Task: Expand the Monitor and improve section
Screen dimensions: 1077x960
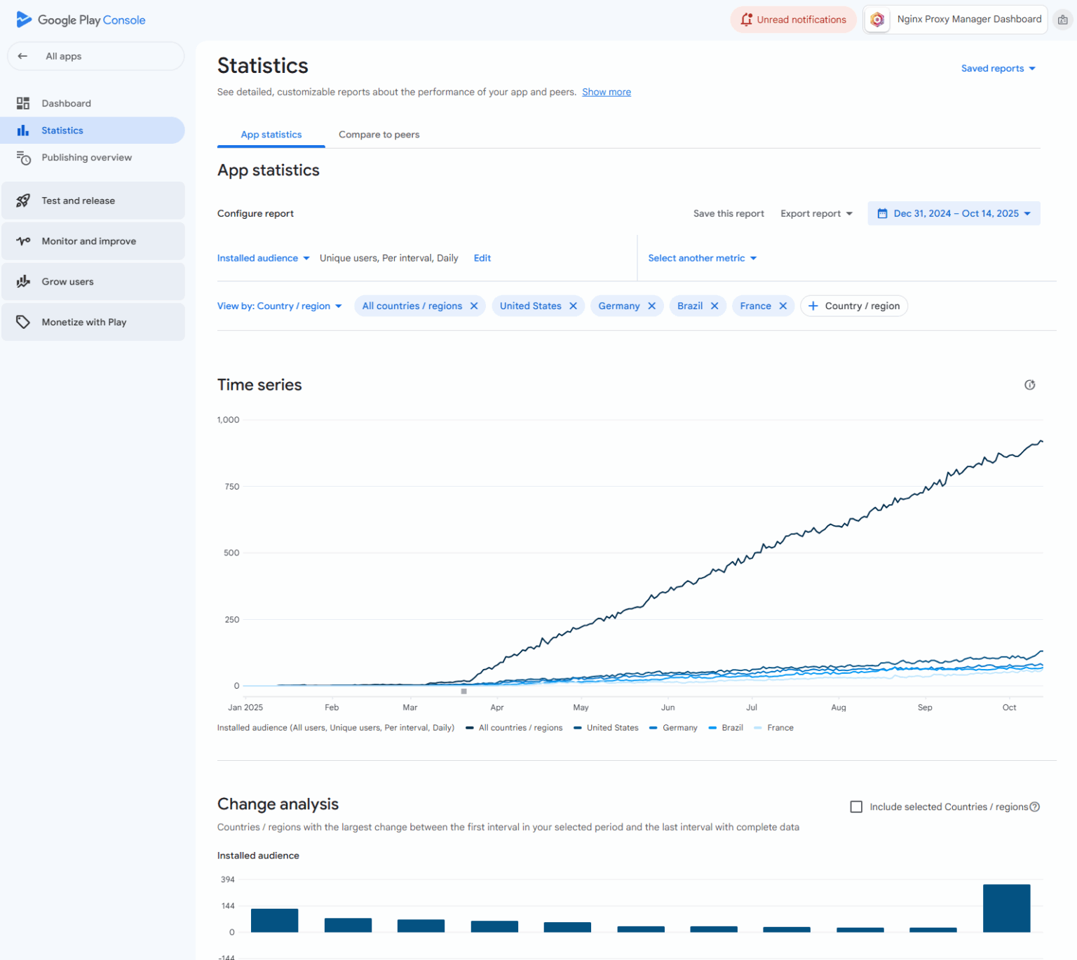Action: [x=93, y=241]
